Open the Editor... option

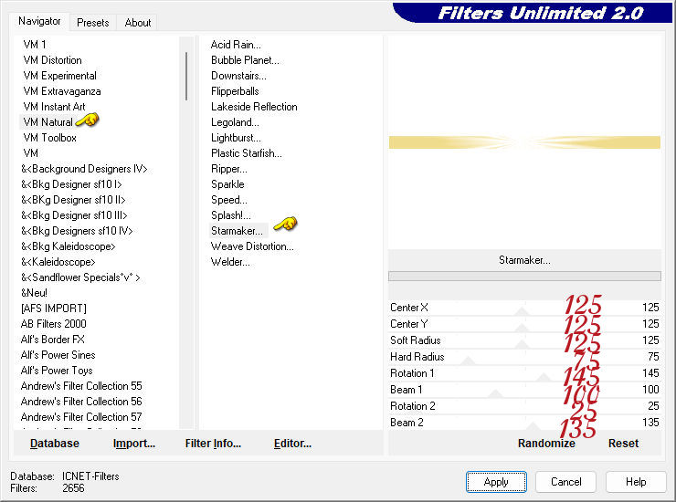(x=292, y=443)
